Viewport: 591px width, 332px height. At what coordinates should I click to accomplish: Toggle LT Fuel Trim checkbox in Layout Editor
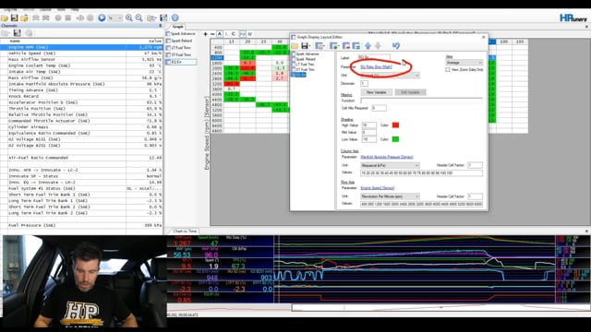(294, 65)
